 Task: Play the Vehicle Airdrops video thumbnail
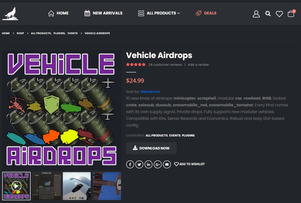point(16,186)
